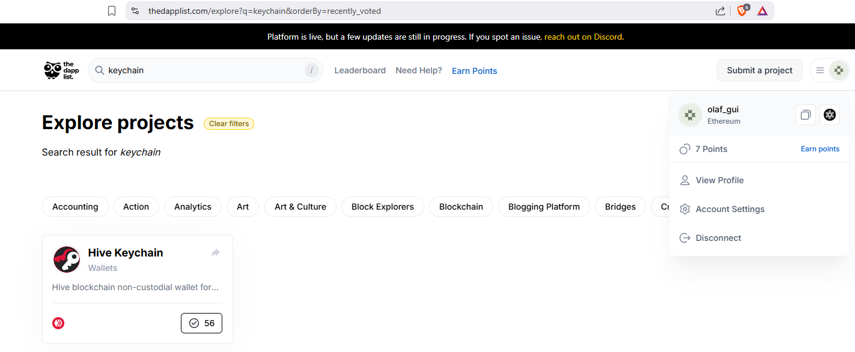855x352 pixels.
Task: Open Earn Points in header
Action: pyautogui.click(x=475, y=71)
